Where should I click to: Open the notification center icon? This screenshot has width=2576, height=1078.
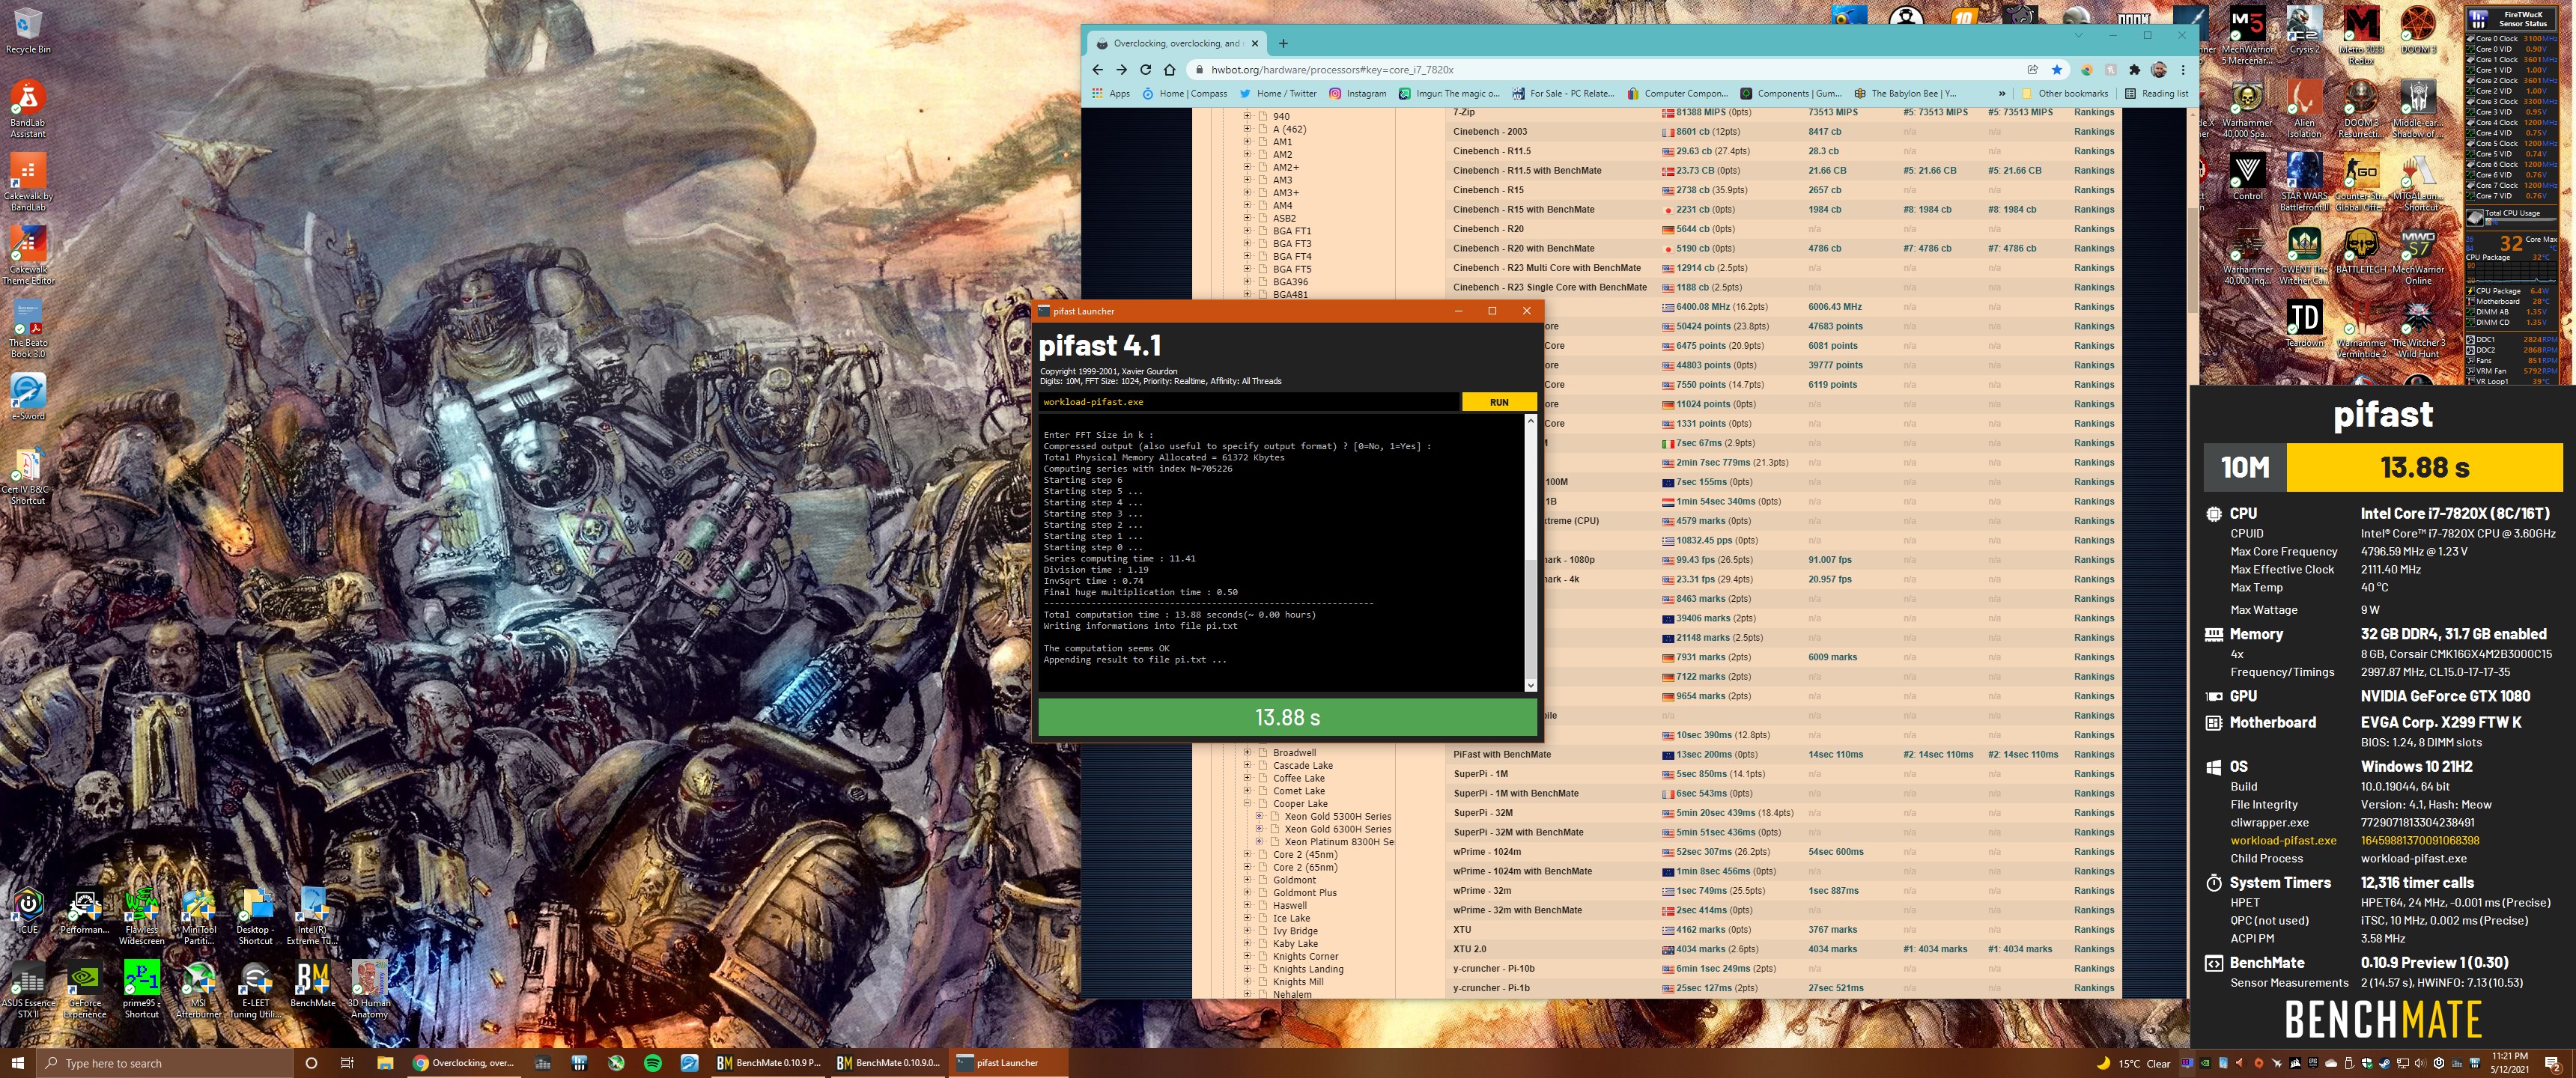(2552, 1063)
